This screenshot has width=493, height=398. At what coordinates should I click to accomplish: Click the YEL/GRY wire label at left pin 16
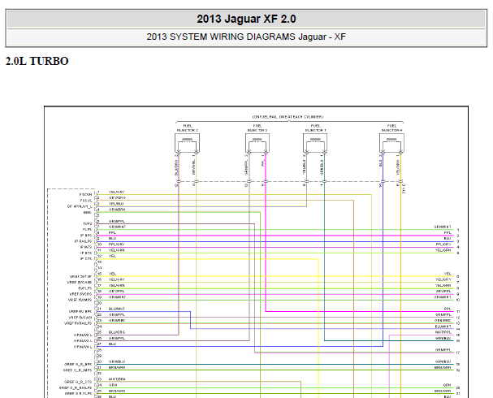tap(117, 279)
